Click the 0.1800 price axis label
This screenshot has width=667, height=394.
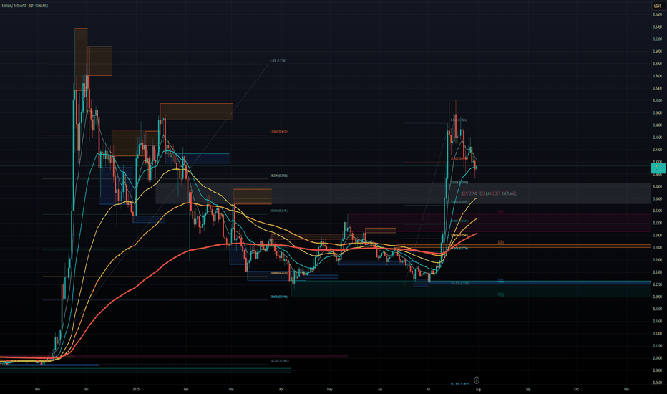pos(657,309)
